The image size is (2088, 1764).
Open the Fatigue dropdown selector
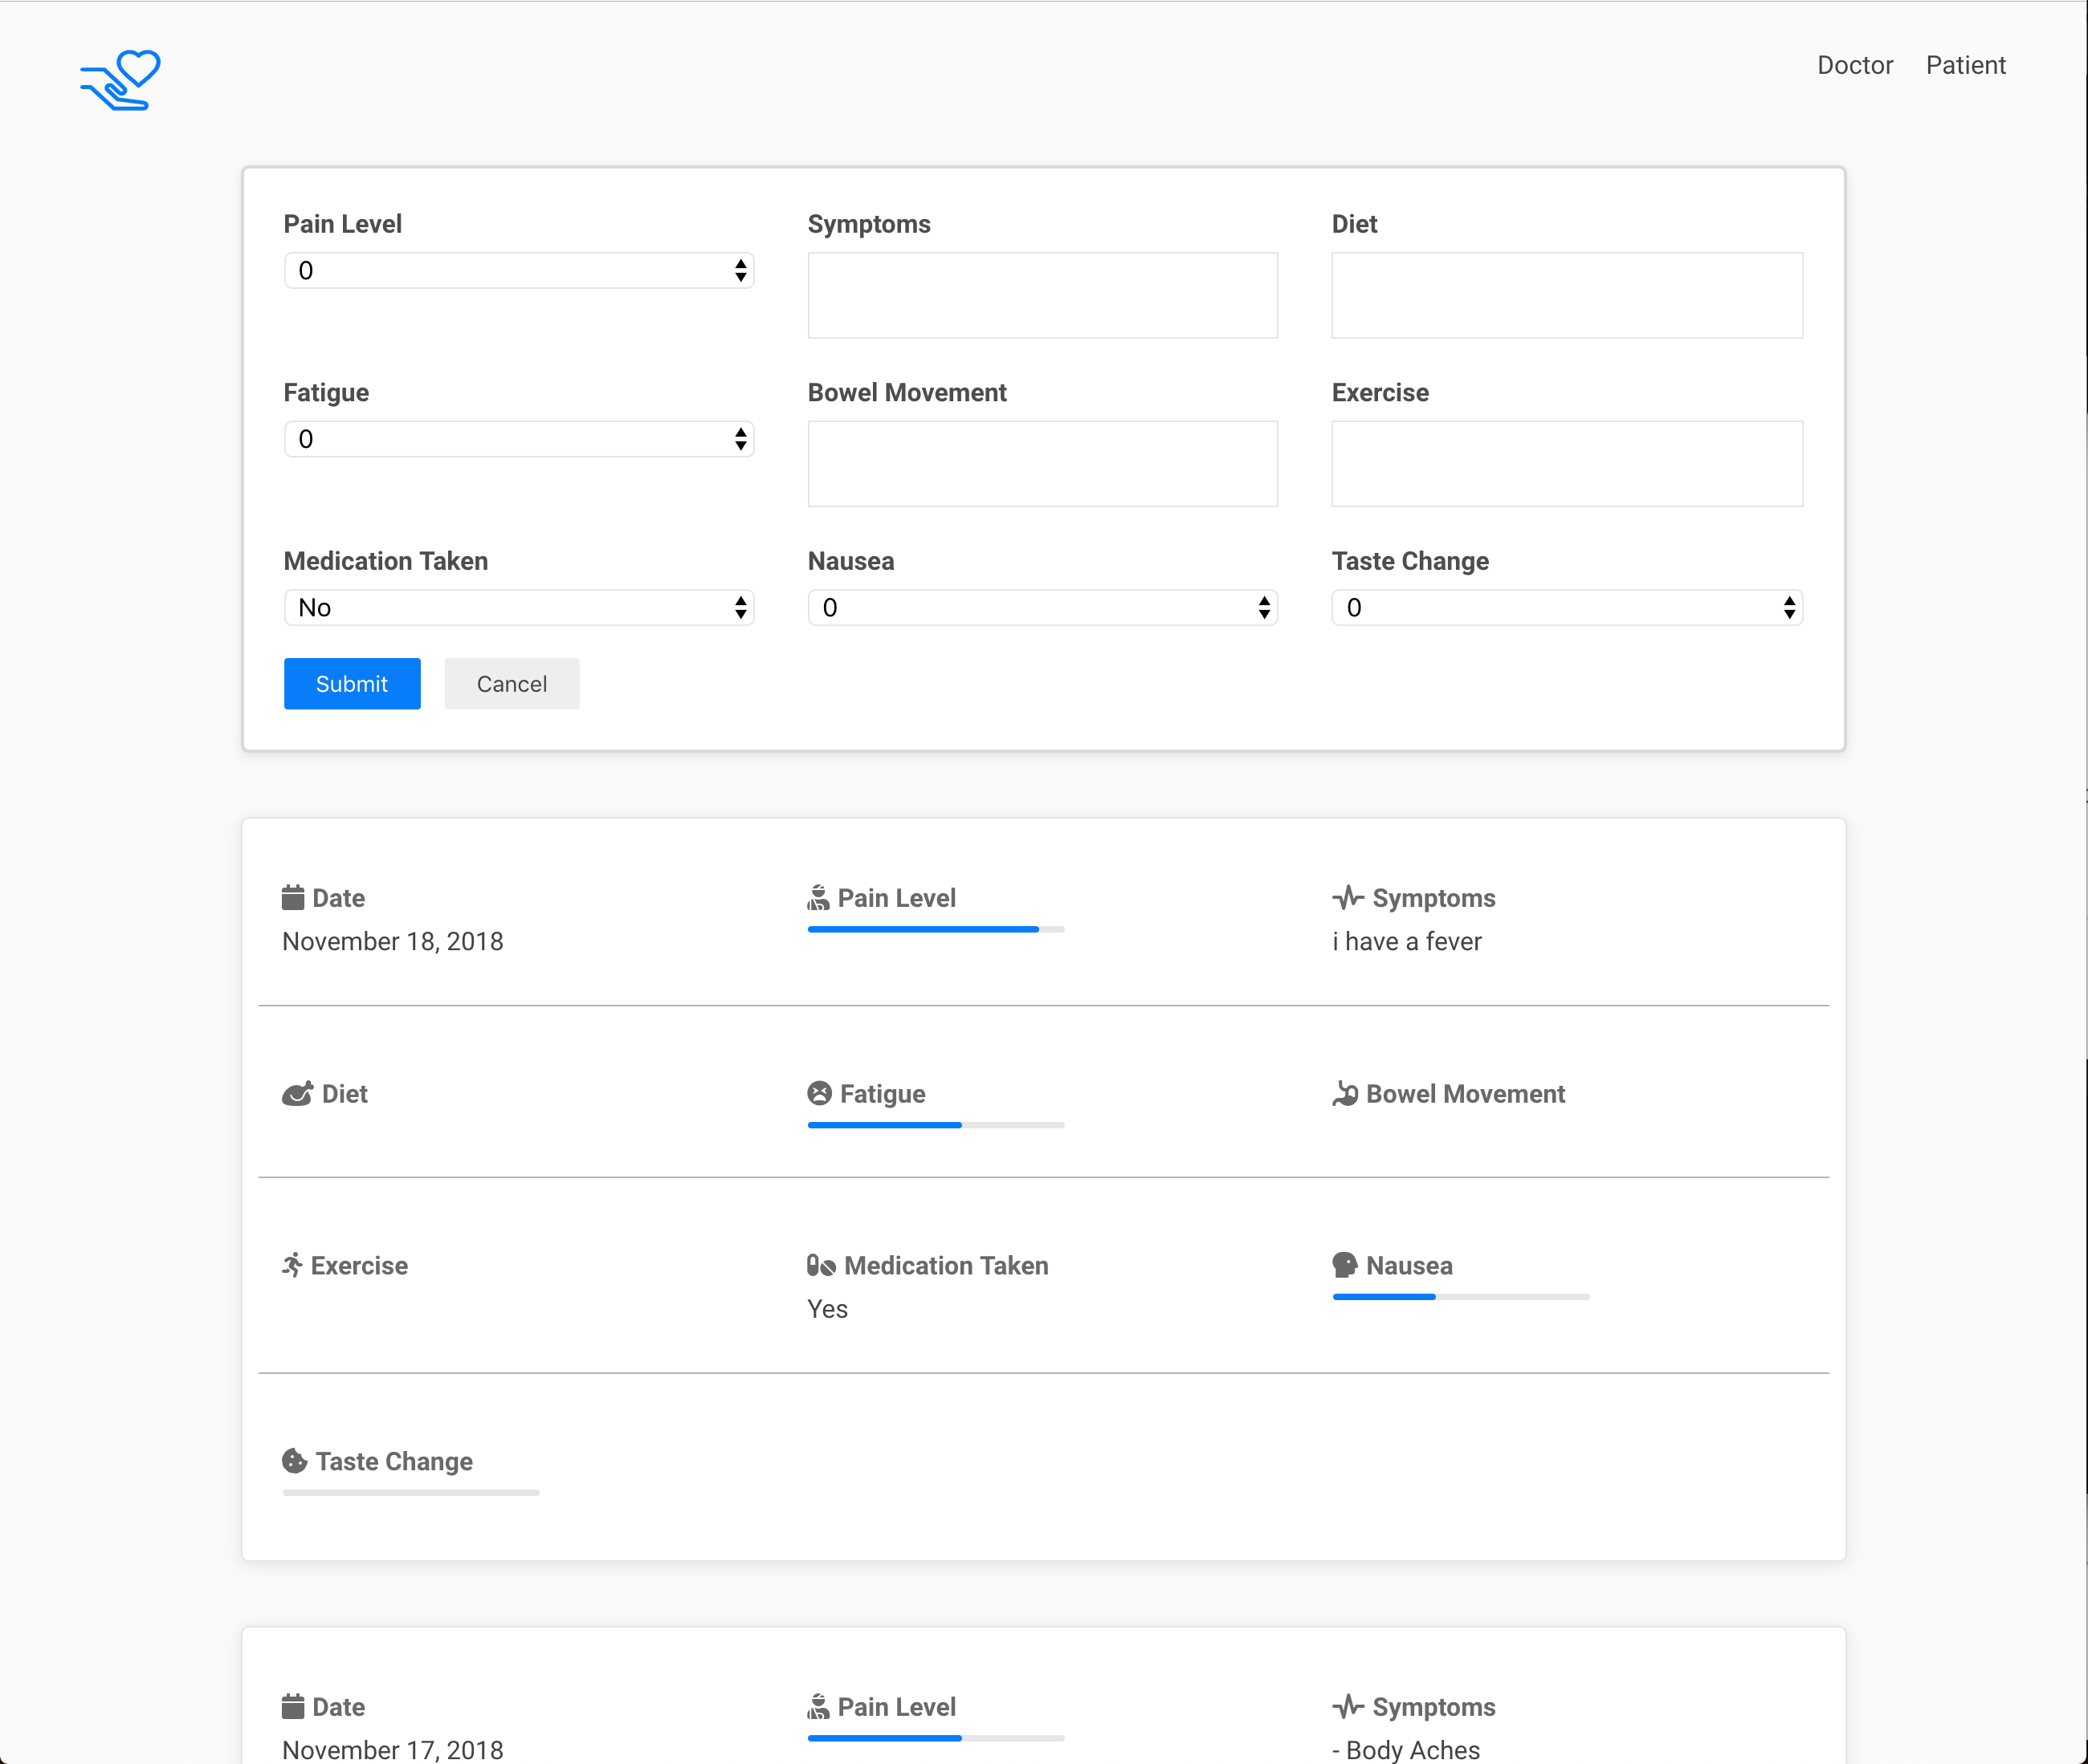click(518, 439)
